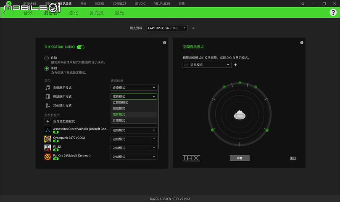Open Assassin's Creed Valhalla mode dropdown
The height and width of the screenshot is (202, 340).
pos(134,130)
